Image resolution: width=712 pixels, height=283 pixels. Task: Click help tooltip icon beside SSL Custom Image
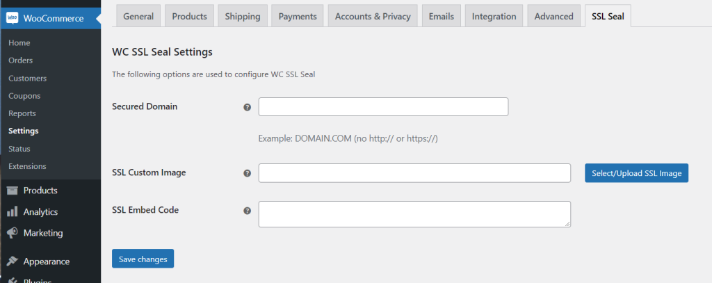(247, 173)
